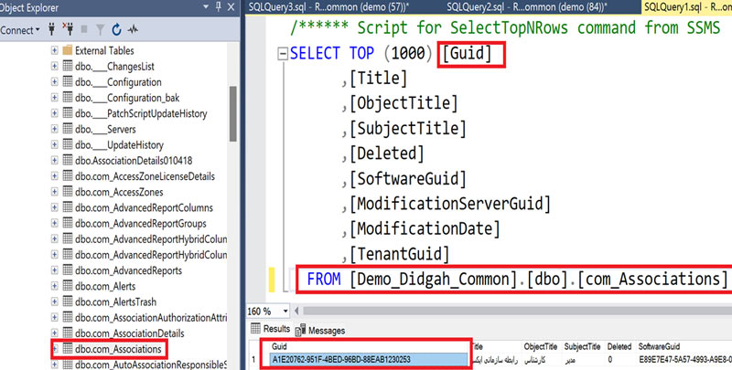Expand the External Tables folder

click(55, 49)
